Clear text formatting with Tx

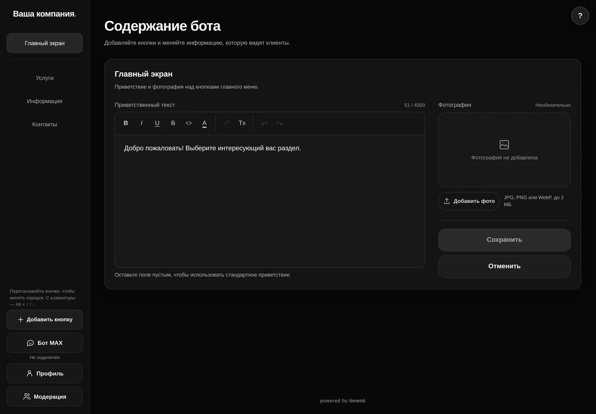(242, 123)
